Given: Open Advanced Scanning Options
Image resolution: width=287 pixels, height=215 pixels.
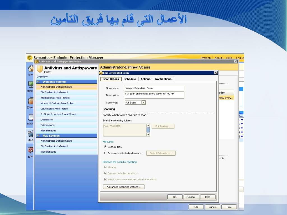Looking at the screenshot, I should 124,187.
